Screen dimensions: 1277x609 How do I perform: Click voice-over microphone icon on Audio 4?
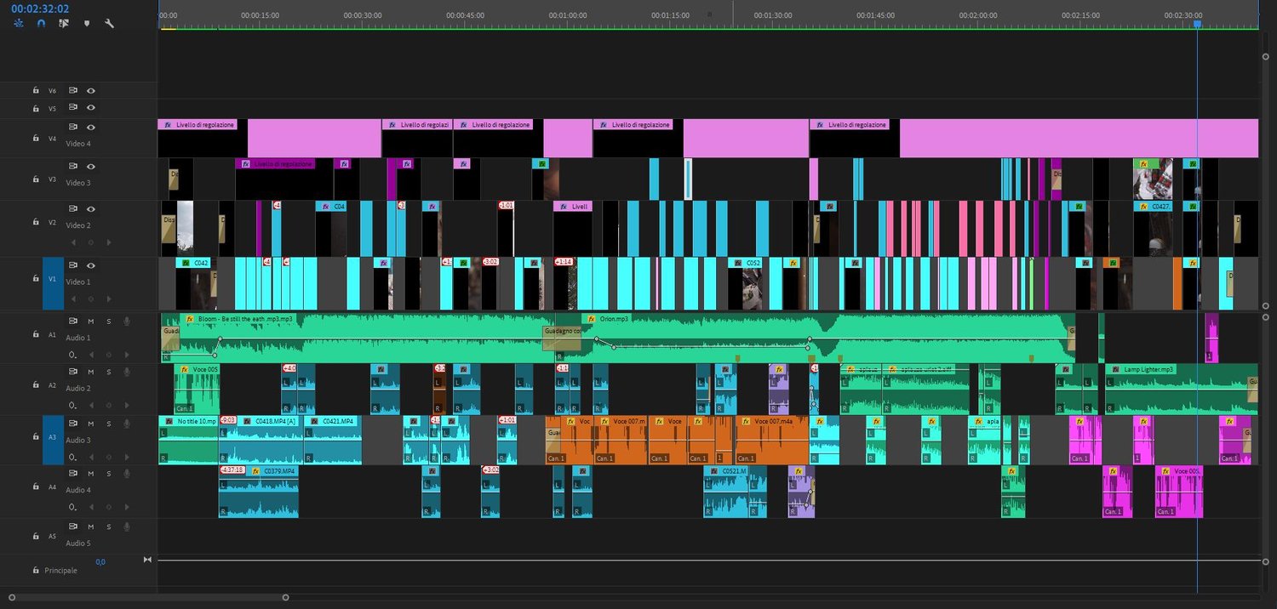[x=127, y=474]
